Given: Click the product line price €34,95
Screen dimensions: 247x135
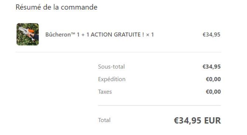Looking at the screenshot, I should (212, 35).
